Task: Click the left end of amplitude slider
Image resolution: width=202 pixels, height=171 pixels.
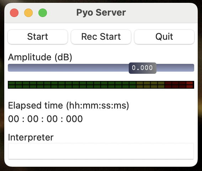Action: [10, 68]
